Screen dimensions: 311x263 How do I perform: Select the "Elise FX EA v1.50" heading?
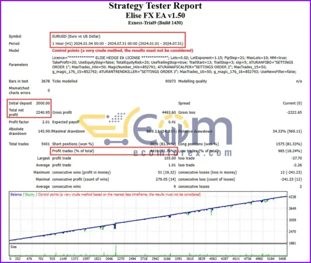155,16
